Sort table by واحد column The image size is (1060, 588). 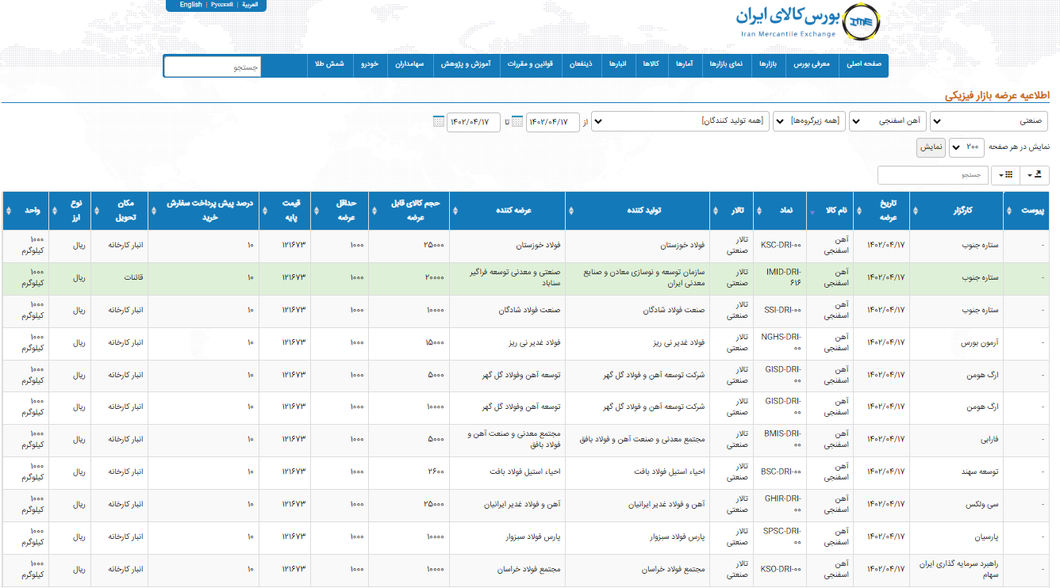(26, 211)
